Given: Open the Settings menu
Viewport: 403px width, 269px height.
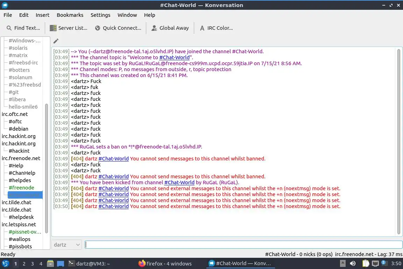Looking at the screenshot, I should (100, 15).
